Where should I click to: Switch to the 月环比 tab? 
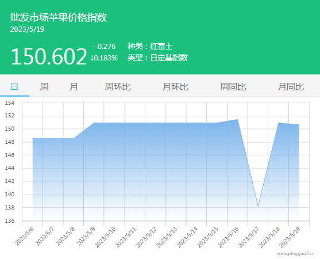pyautogui.click(x=175, y=87)
